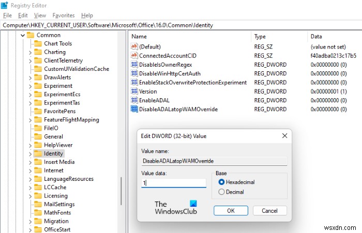Click the DisableADALatopWAMOverride DWORD icon
Screen dimensions: 362x233
(x=134, y=110)
